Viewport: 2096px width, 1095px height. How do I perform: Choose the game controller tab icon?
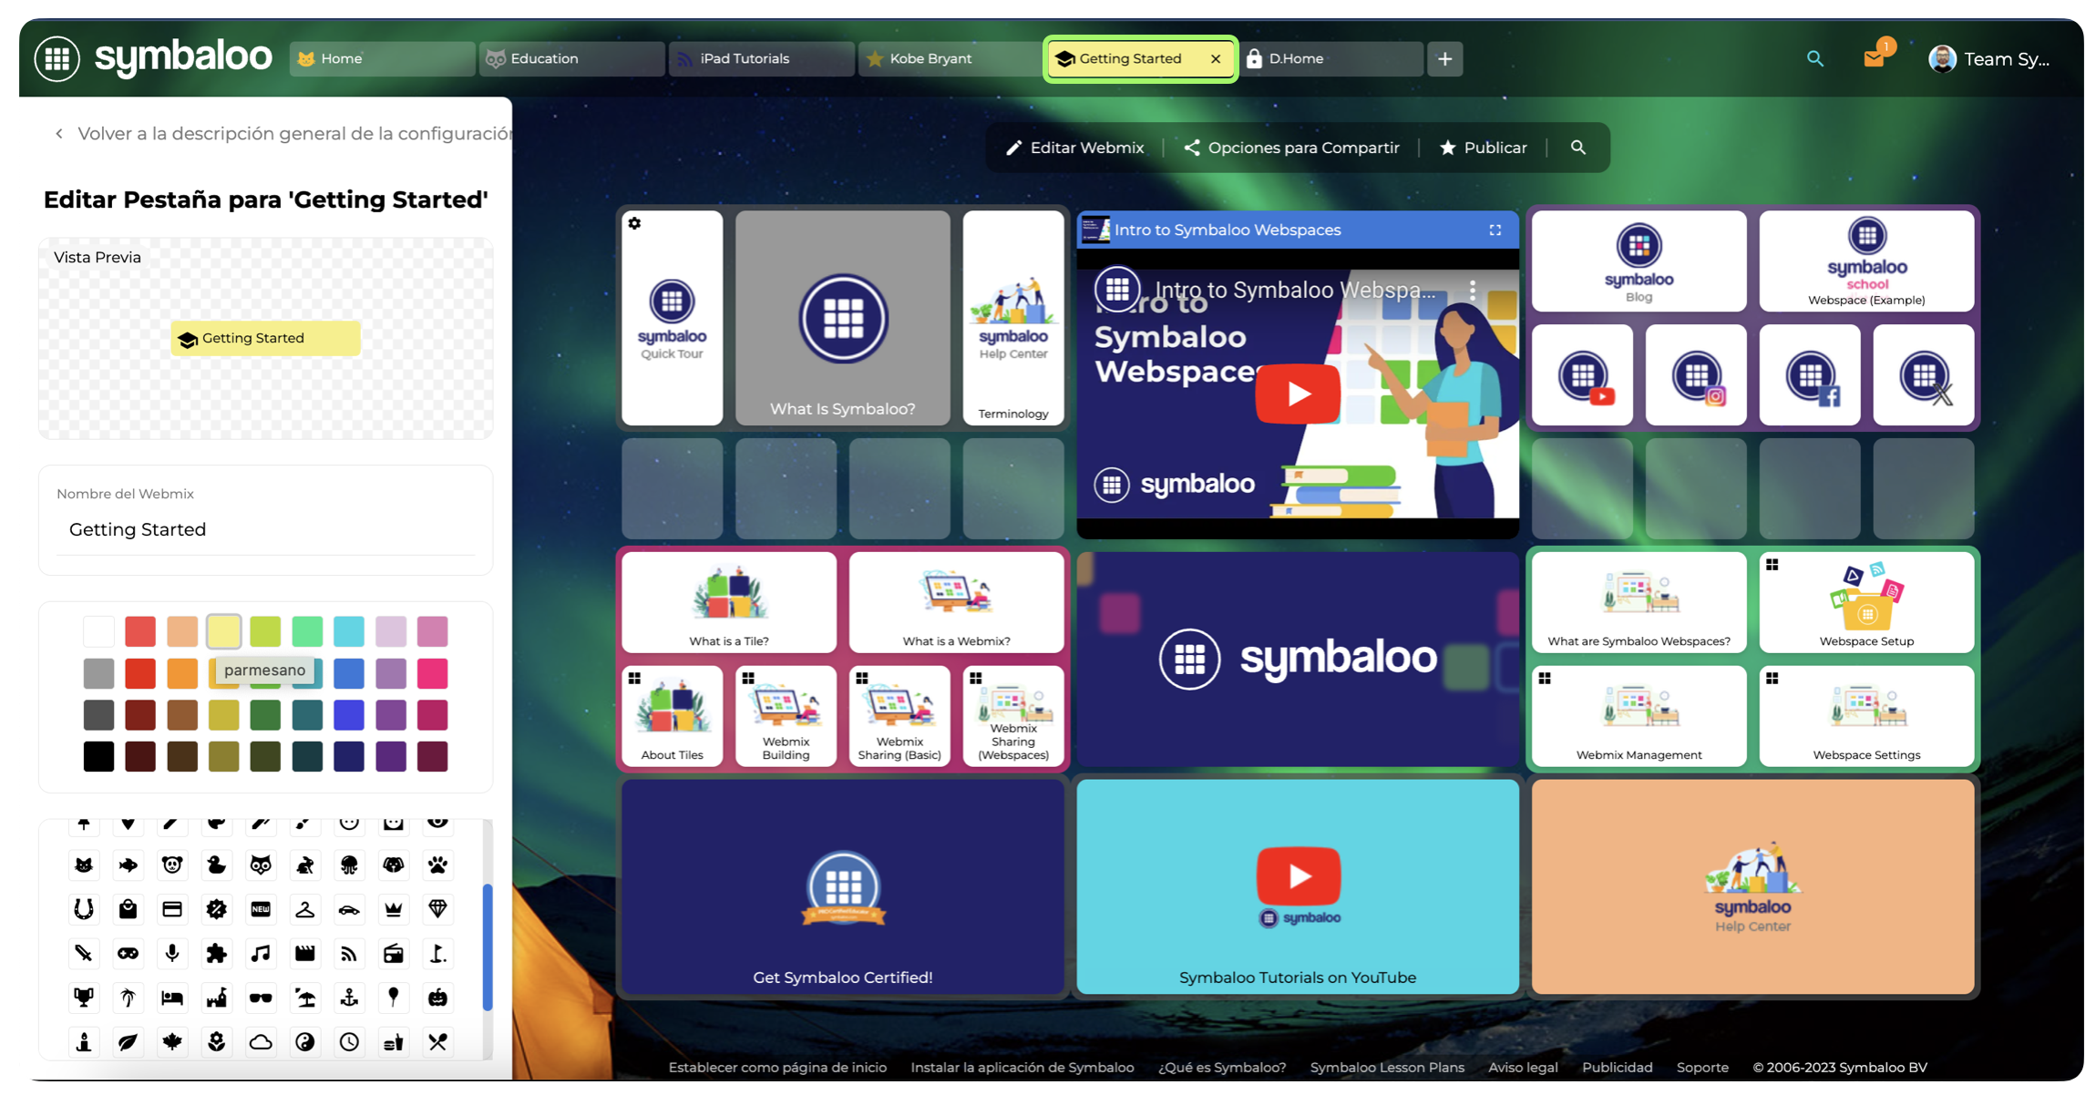pos(128,953)
